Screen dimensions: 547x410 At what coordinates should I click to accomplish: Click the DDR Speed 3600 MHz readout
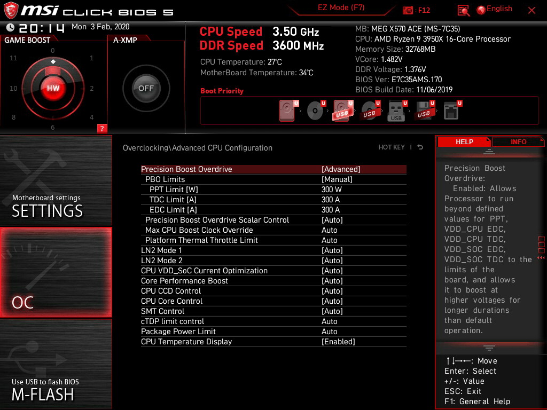(262, 46)
